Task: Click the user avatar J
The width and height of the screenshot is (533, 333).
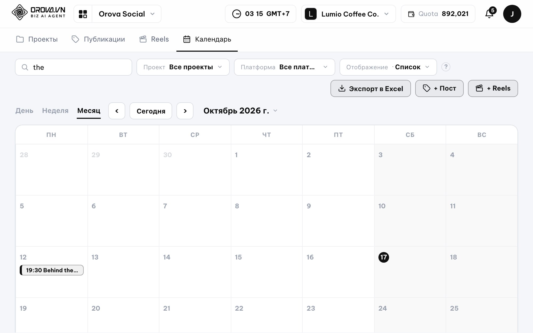Action: pos(512,14)
